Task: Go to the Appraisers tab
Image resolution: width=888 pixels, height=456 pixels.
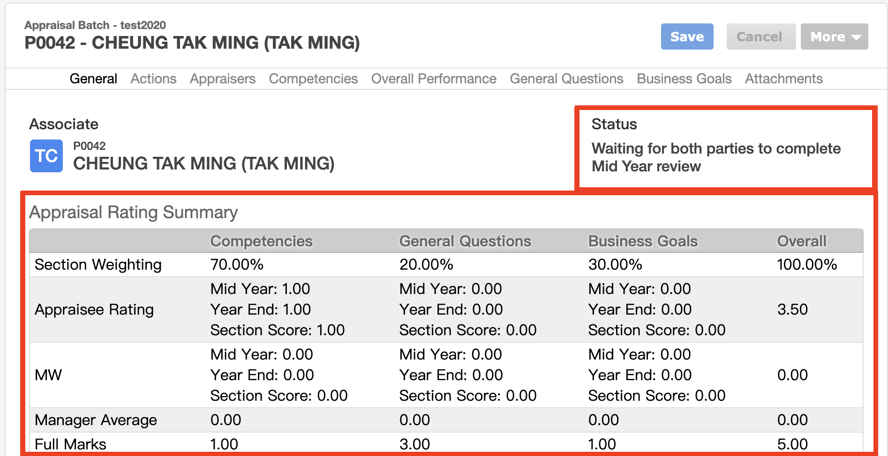Action: tap(223, 79)
